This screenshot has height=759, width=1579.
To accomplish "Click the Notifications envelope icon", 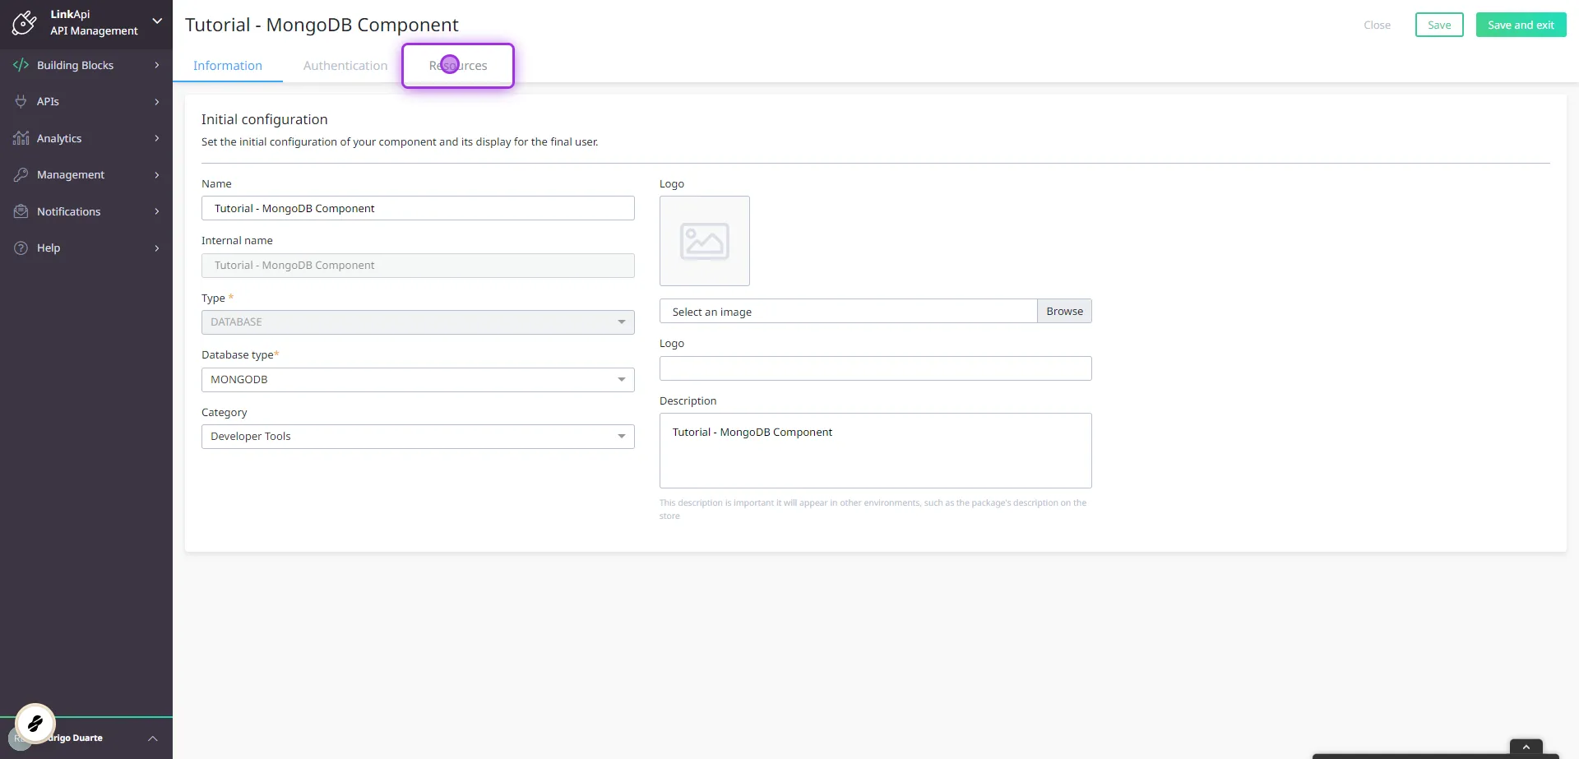I will (x=21, y=211).
